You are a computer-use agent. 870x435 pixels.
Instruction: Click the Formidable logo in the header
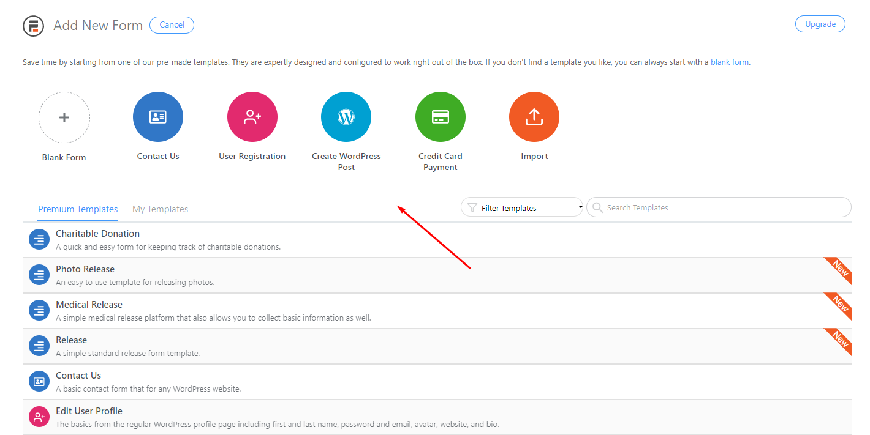pos(34,26)
